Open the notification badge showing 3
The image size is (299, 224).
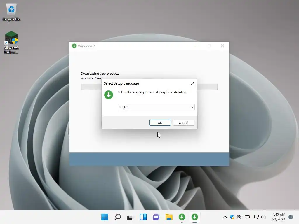click(291, 217)
